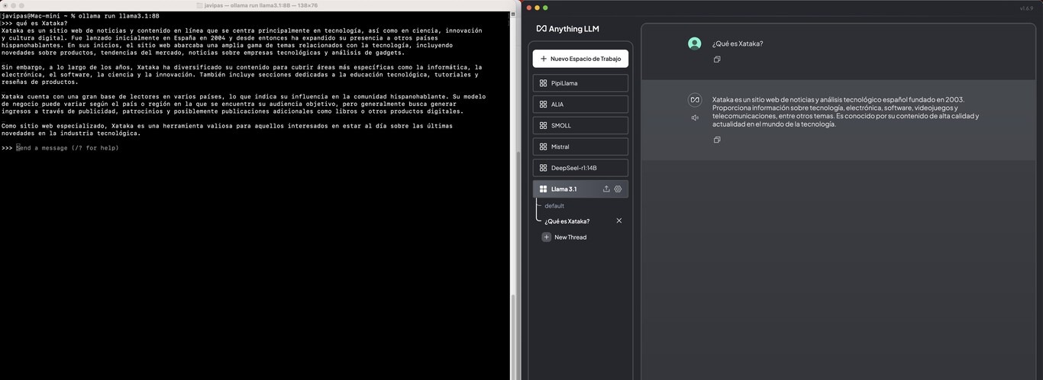Copy the assistant's Xataka response
Image resolution: width=1043 pixels, height=380 pixels.
pos(717,140)
